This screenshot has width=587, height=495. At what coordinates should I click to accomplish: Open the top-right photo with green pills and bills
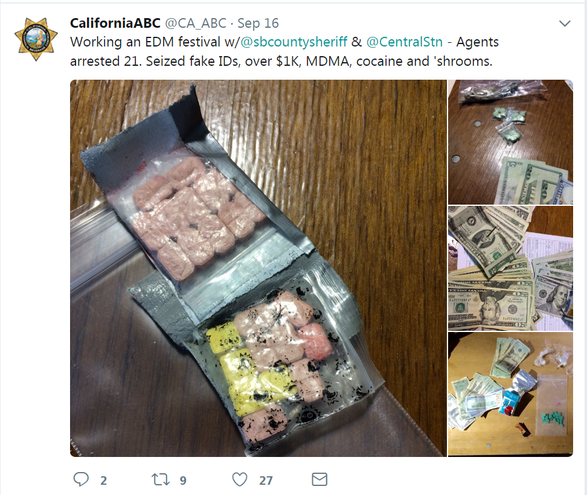pyautogui.click(x=511, y=142)
